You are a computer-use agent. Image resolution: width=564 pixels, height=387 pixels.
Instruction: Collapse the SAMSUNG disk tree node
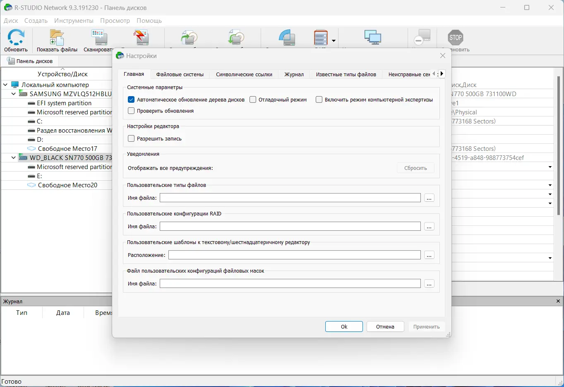(14, 94)
